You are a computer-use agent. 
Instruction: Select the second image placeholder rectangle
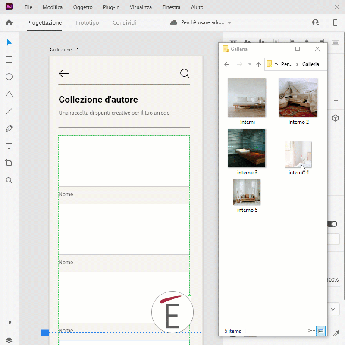(x=124, y=229)
